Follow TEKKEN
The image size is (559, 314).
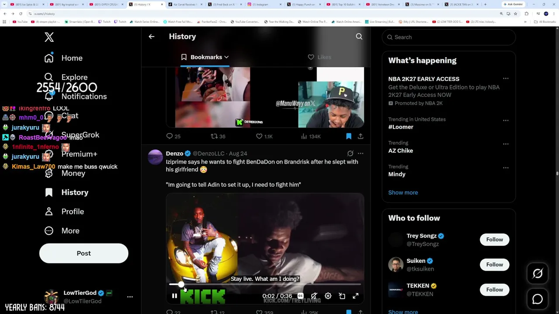click(495, 290)
